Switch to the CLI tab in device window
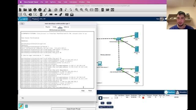Image resolution: width=196 pixels, height=110 pixels. (x=60, y=27)
